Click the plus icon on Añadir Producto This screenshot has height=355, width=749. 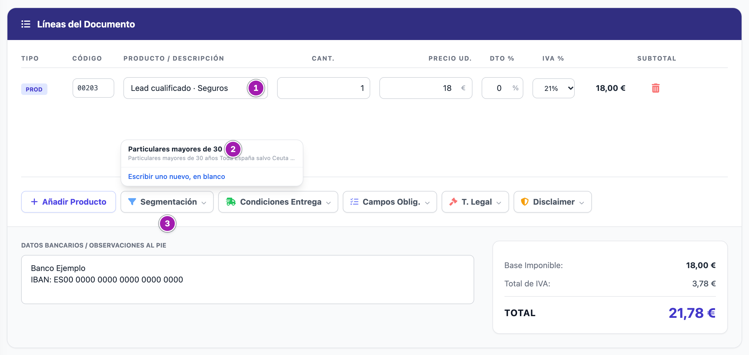pyautogui.click(x=34, y=202)
